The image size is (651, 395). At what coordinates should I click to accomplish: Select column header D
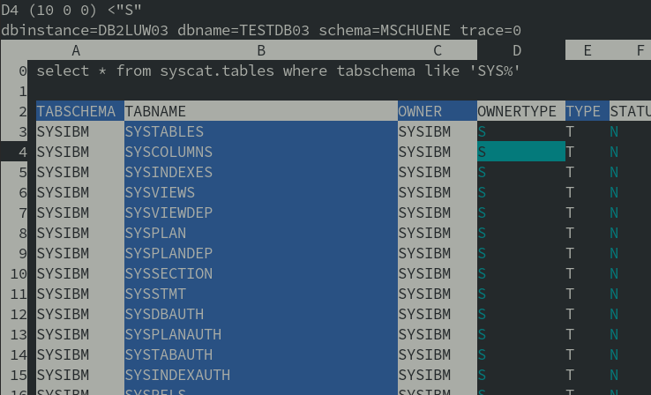pyautogui.click(x=517, y=51)
